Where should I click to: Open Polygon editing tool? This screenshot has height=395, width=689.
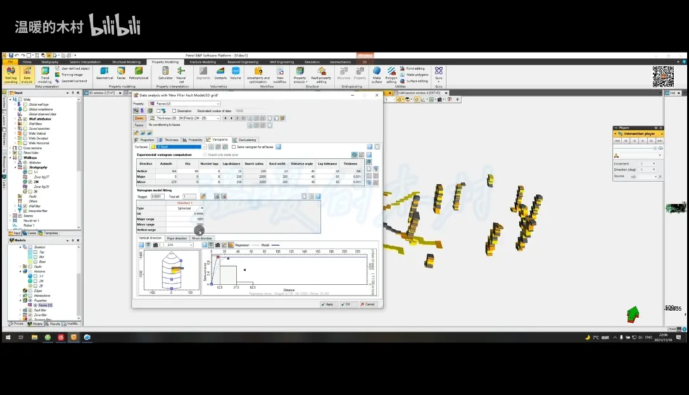pos(391,73)
